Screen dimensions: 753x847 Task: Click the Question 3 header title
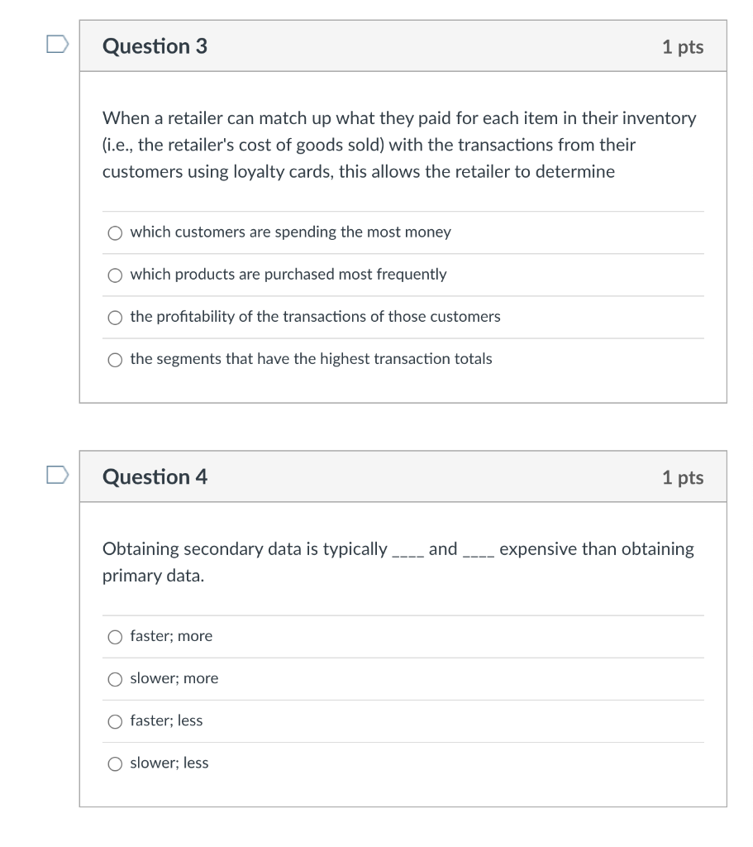tap(154, 47)
